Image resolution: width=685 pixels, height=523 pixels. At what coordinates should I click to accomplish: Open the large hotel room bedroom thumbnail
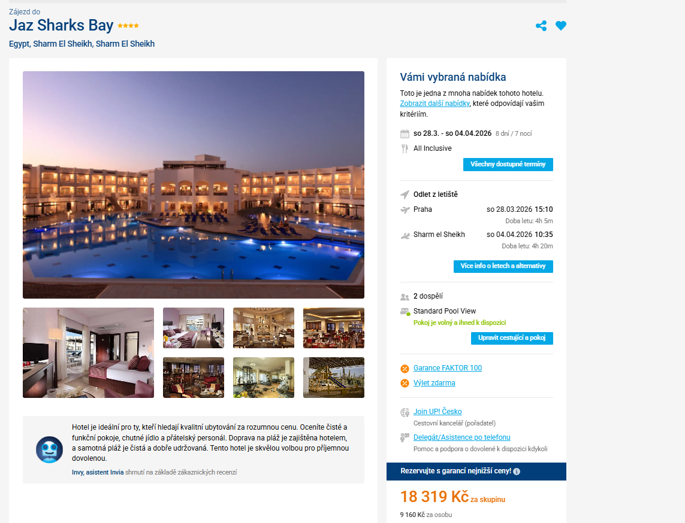click(x=88, y=353)
